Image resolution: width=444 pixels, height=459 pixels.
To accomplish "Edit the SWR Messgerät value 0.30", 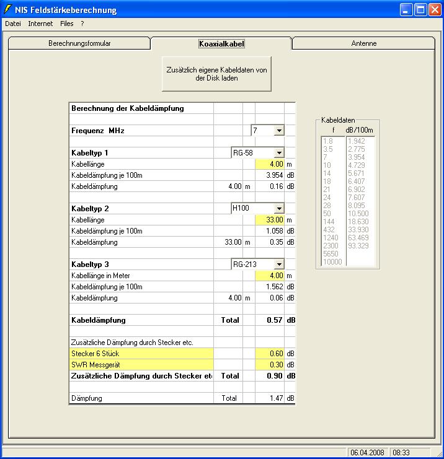I will click(x=270, y=365).
